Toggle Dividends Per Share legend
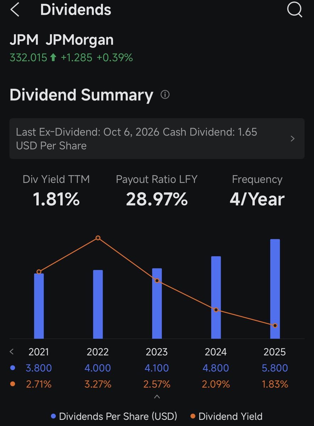314x426 pixels. [114, 416]
